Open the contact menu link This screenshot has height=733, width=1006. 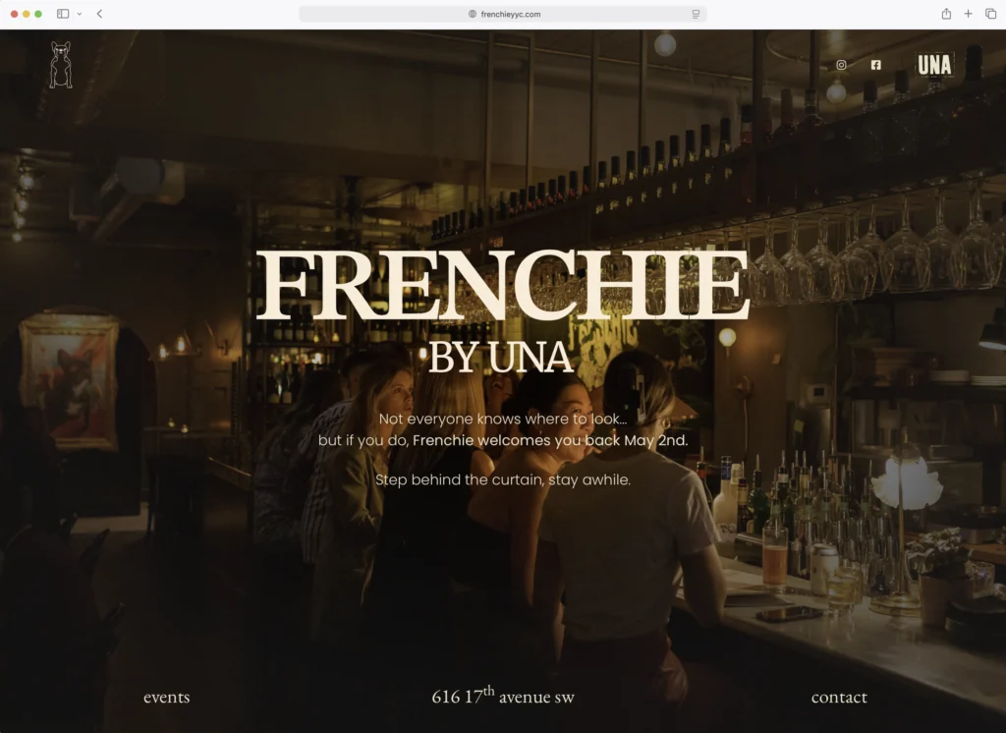839,698
